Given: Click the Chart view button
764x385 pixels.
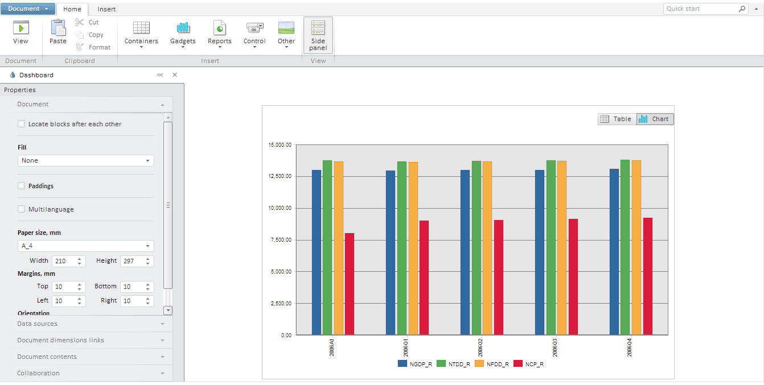Looking at the screenshot, I should click(x=655, y=119).
